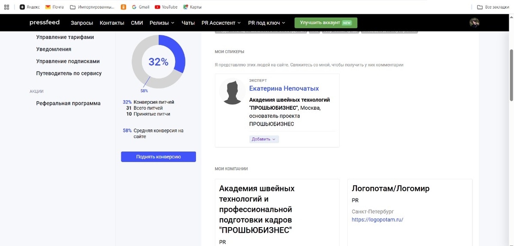The image size is (514, 246).
Task: Open the user avatar in the header
Action: [x=474, y=23]
